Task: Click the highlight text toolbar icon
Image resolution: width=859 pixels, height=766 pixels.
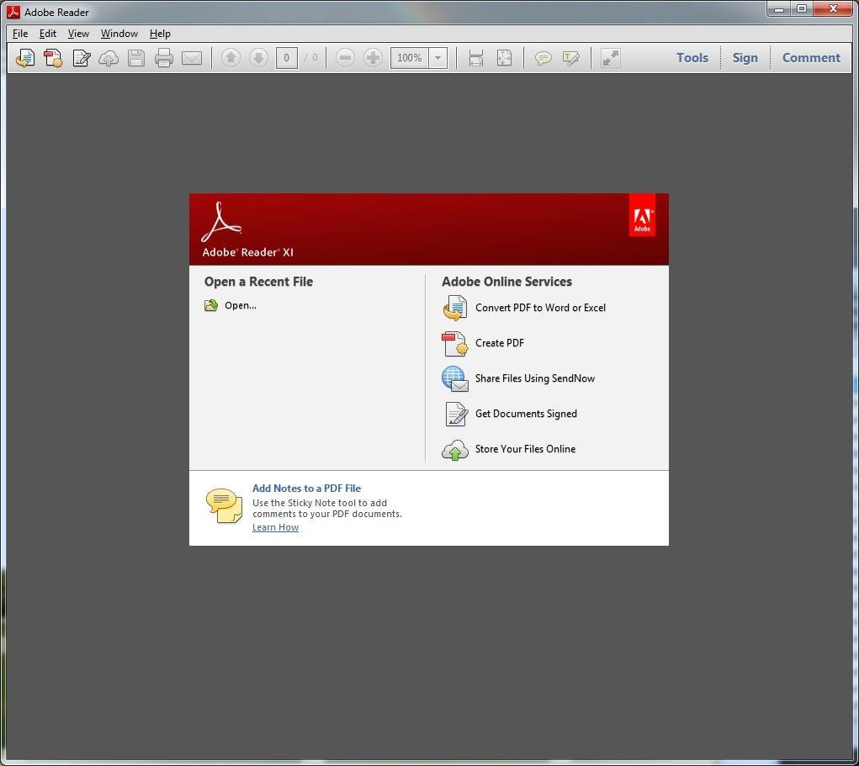Action: (571, 58)
